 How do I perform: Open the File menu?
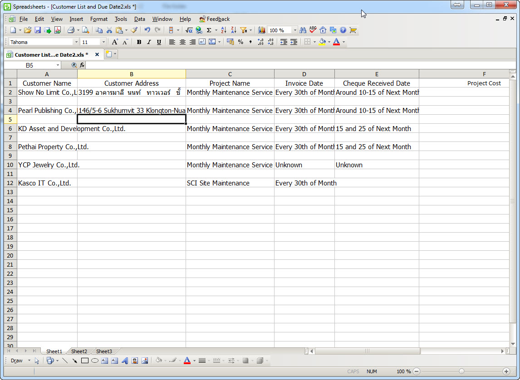pos(23,19)
